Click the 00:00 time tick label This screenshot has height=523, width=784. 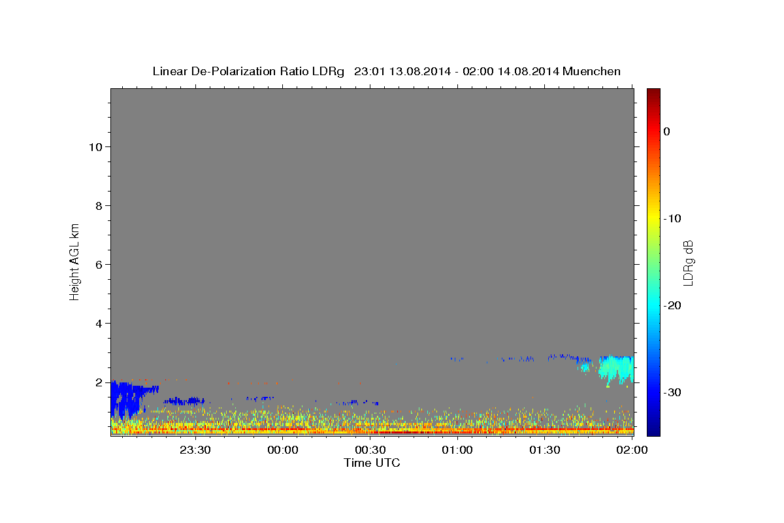[x=283, y=450]
